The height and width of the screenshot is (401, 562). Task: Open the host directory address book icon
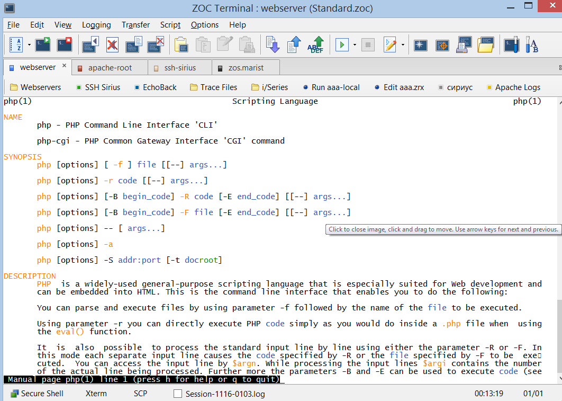(x=16, y=45)
